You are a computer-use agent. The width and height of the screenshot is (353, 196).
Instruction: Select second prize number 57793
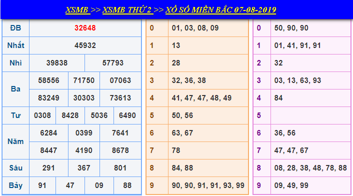(113, 63)
